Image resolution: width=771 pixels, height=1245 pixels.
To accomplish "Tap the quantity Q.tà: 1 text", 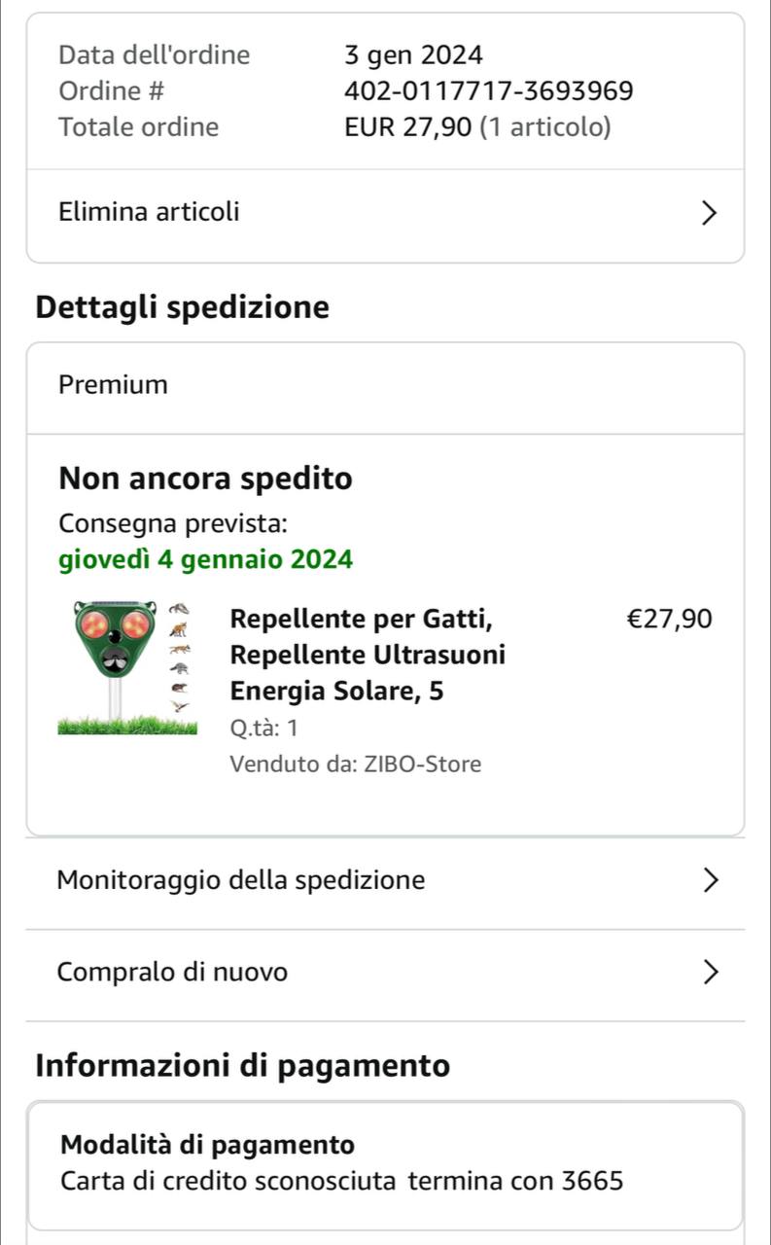I will tap(264, 728).
